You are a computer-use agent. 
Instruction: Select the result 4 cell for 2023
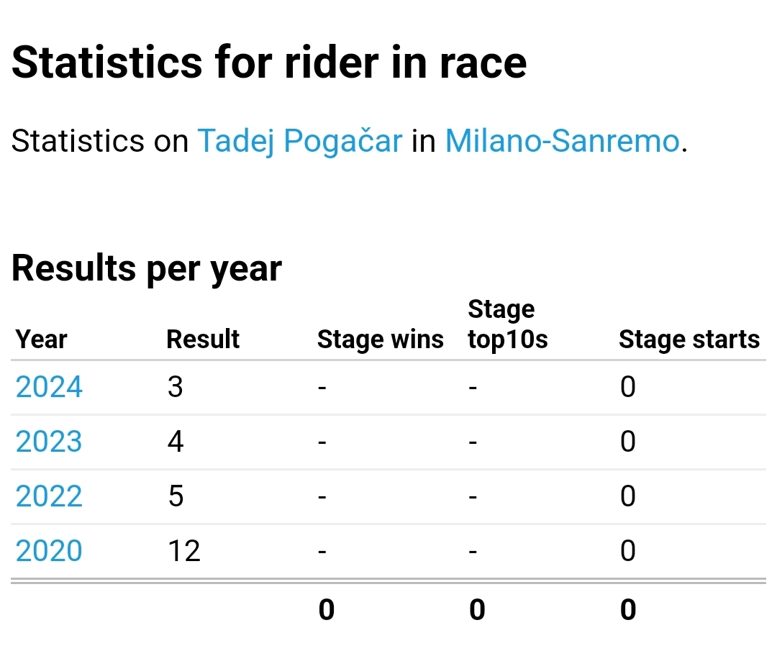pyautogui.click(x=176, y=442)
